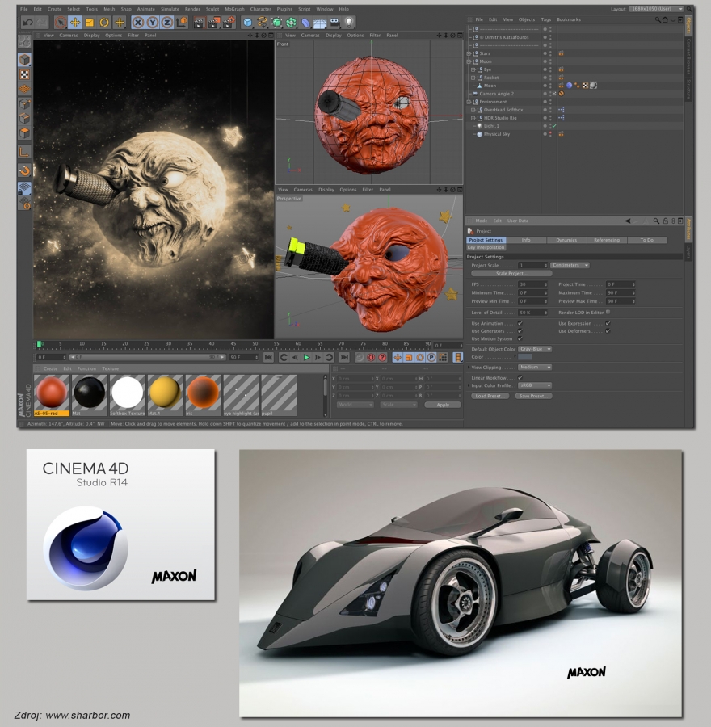This screenshot has width=711, height=727.
Task: Activate the Rotate tool
Action: [x=105, y=23]
